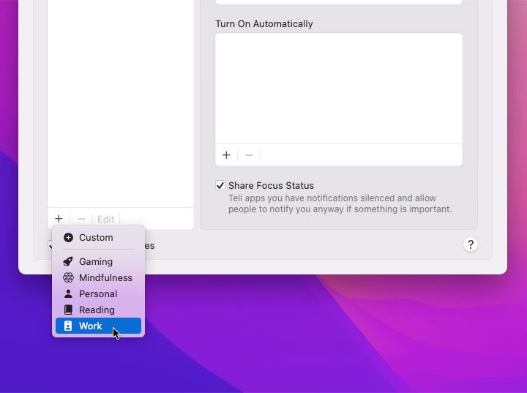
Task: Click the person icon beside Personal
Action: tap(68, 293)
